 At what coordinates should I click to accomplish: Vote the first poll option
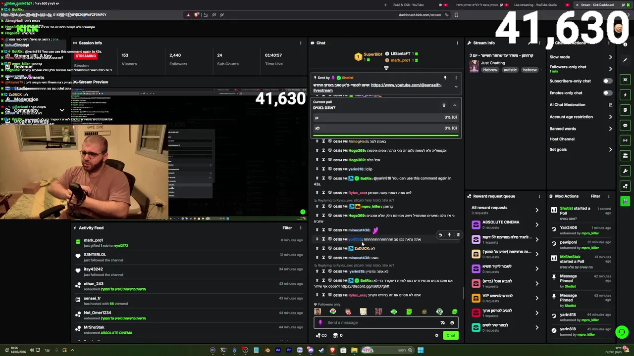386,118
